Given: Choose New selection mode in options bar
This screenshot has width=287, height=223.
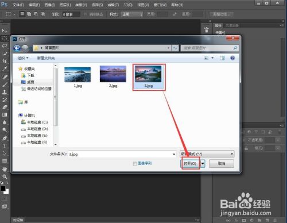Looking at the screenshot, I should (x=22, y=14).
